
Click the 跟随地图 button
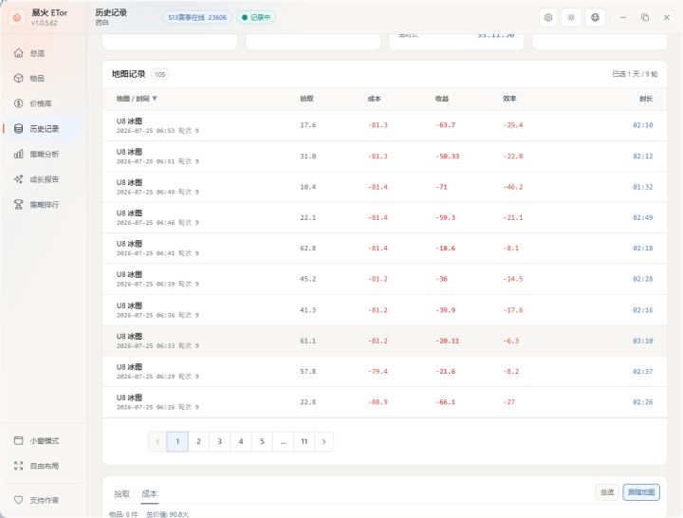641,492
